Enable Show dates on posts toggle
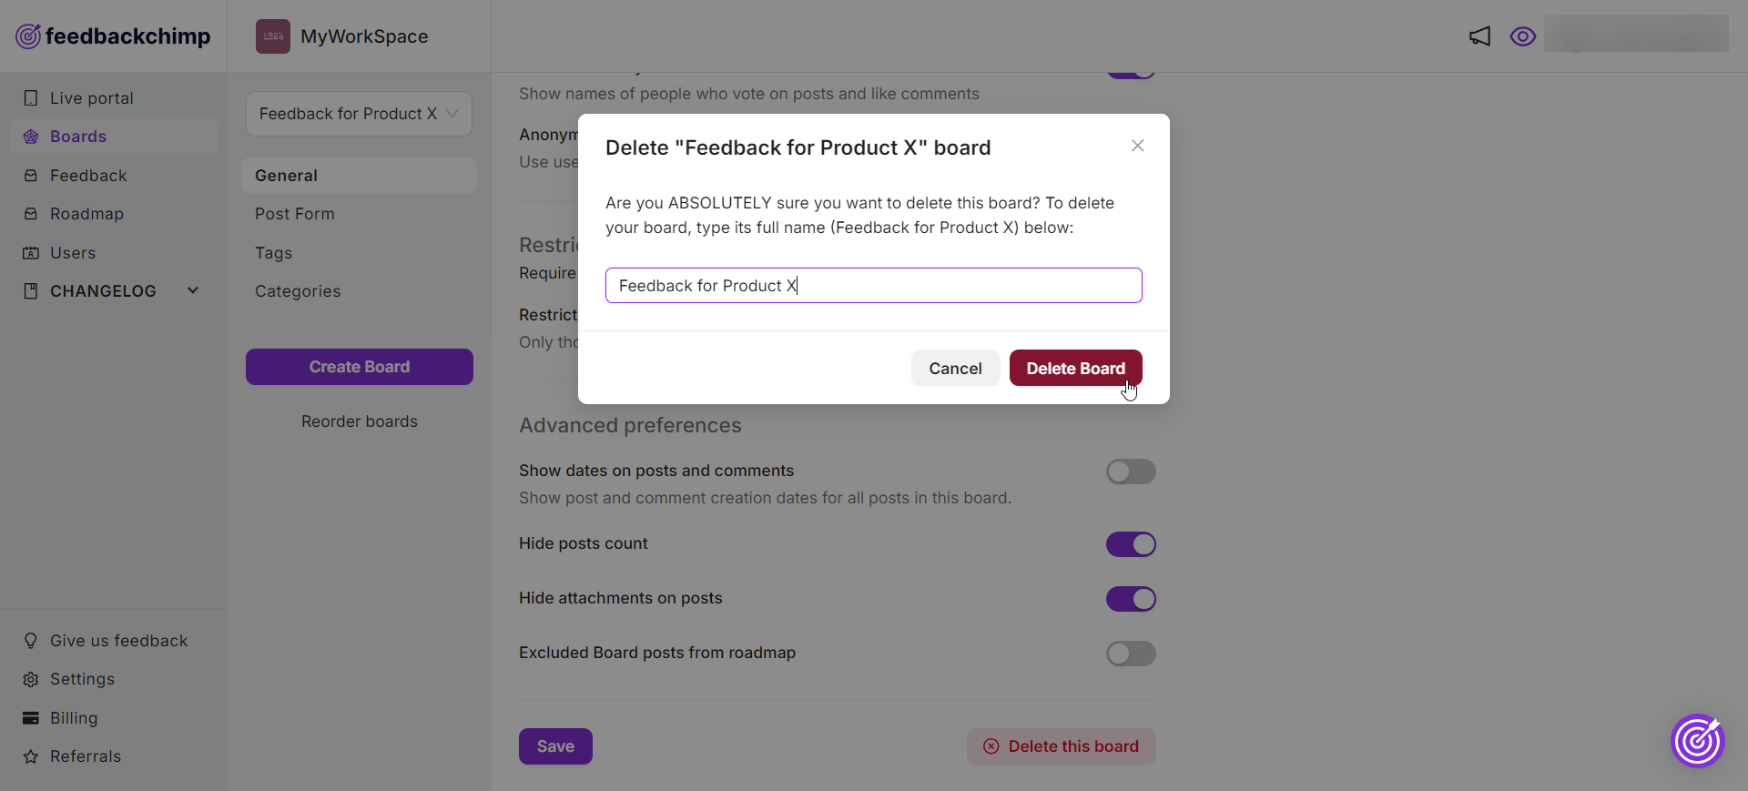Image resolution: width=1748 pixels, height=791 pixels. pos(1131,472)
